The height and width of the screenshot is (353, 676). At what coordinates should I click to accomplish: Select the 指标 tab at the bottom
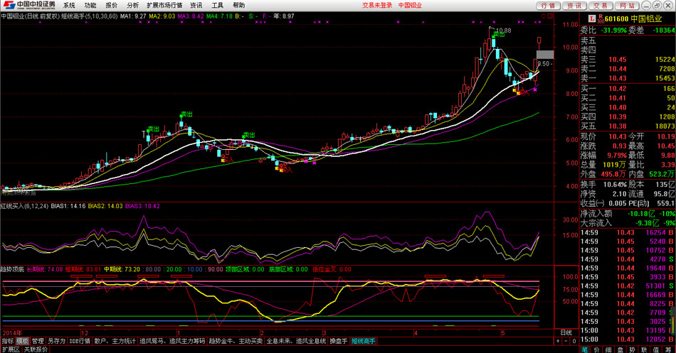(x=7, y=341)
